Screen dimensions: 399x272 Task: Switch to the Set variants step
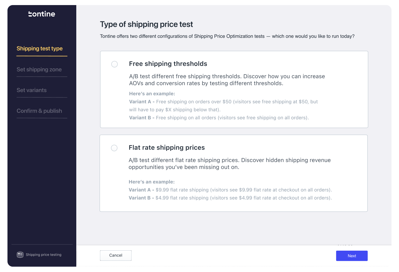[x=31, y=90]
